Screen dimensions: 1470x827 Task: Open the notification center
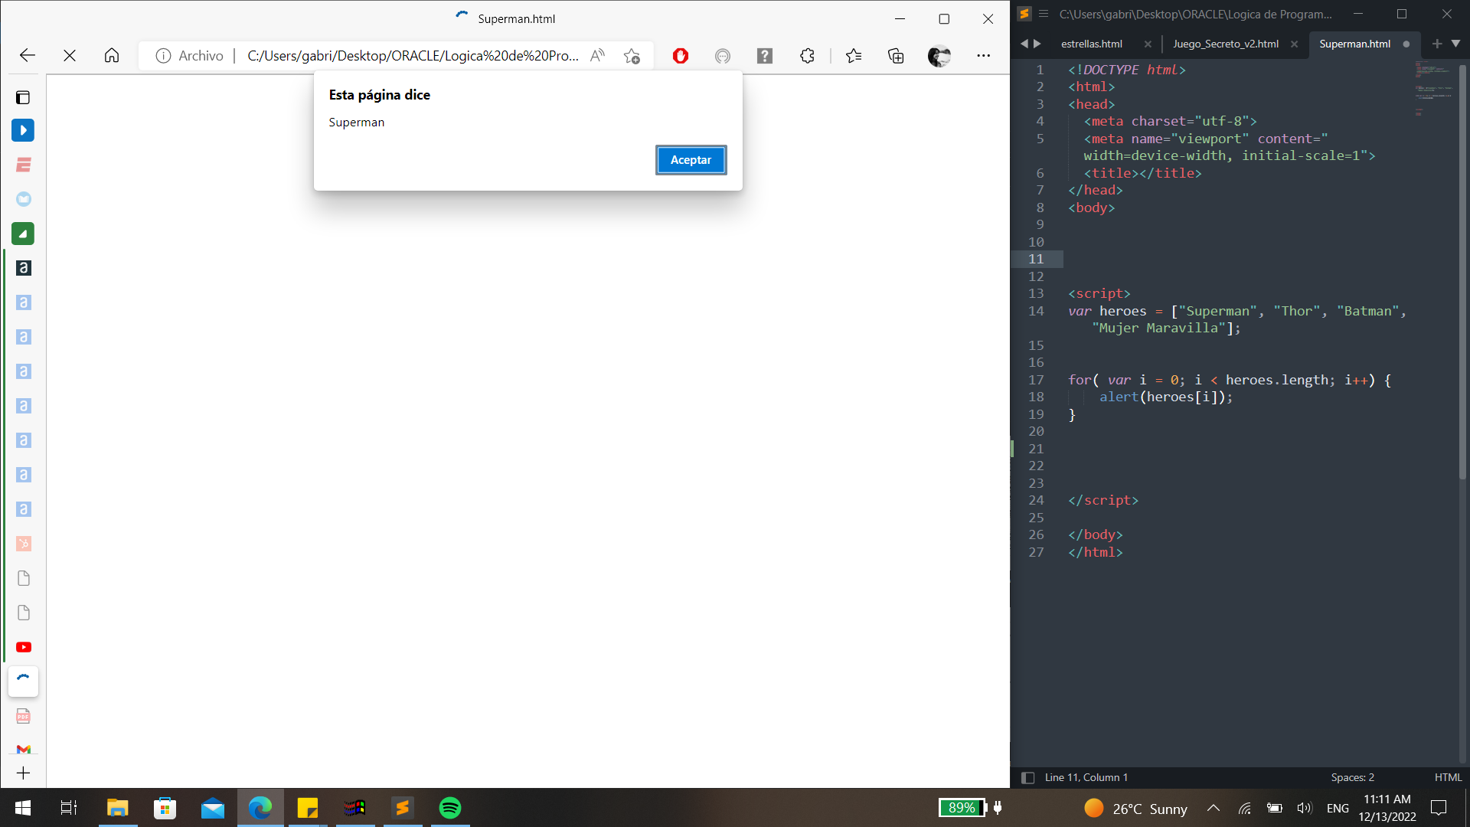1439,808
